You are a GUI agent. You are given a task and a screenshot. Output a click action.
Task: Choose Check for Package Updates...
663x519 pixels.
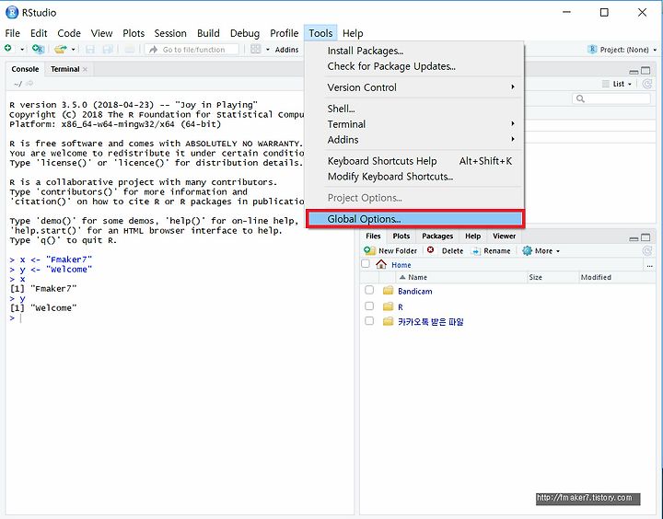414,66
